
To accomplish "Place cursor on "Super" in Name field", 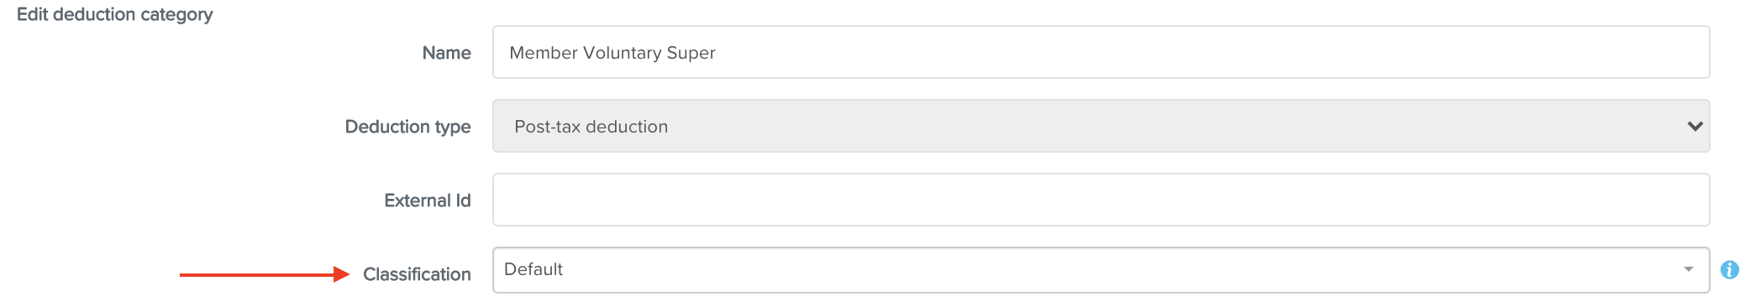I will (691, 54).
